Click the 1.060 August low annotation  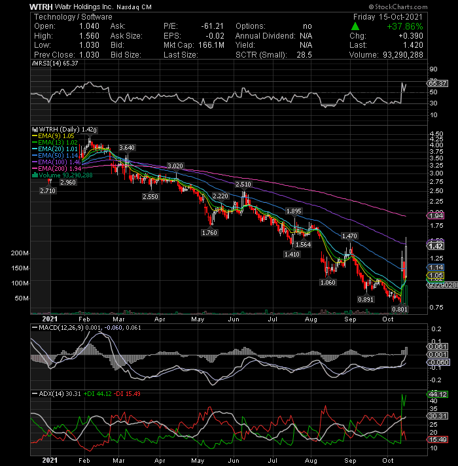coord(328,282)
